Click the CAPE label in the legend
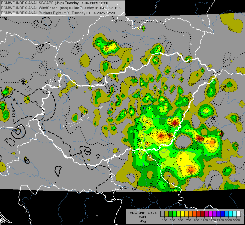Image resolution: width=245 pixels, height=225 pixels. coord(143,217)
